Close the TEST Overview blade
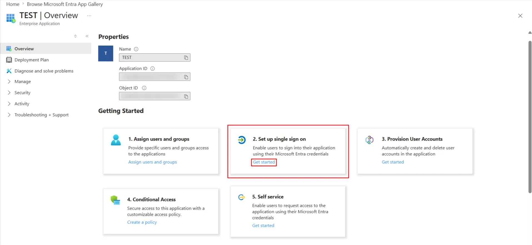 (520, 16)
